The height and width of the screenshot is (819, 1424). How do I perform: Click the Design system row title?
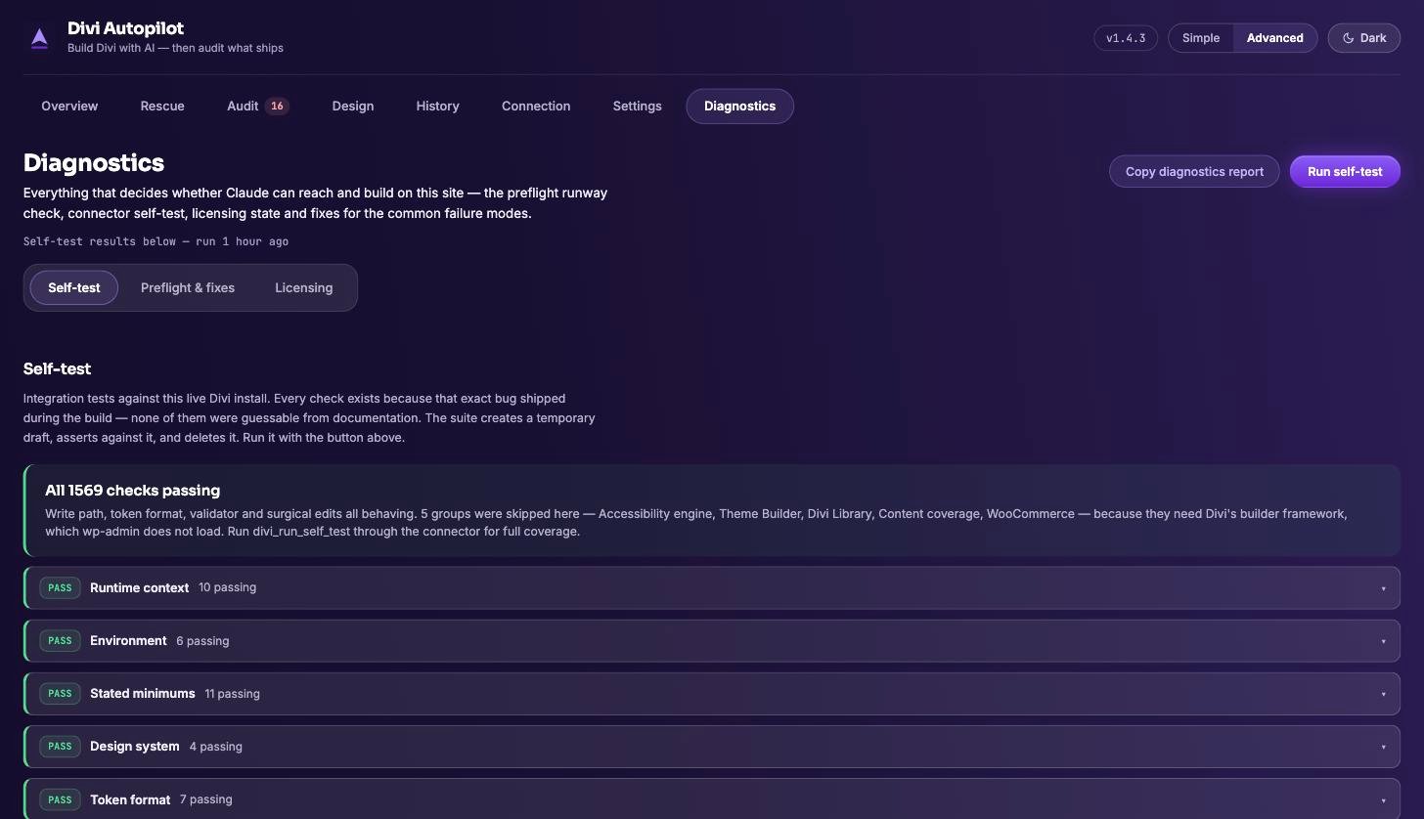click(135, 746)
